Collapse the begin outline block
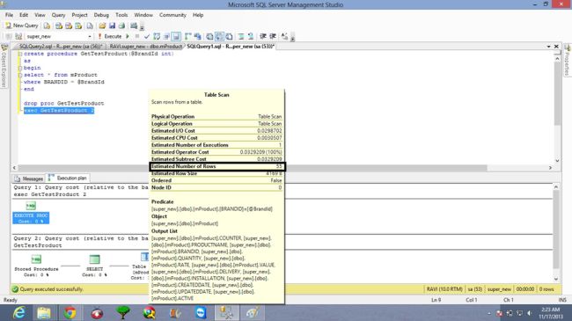The width and height of the screenshot is (572, 321). pos(20,68)
